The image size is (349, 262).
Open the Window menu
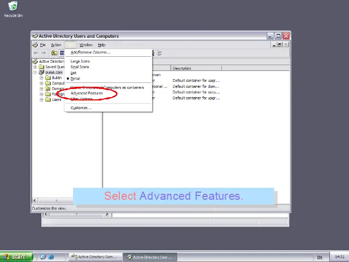pos(86,45)
